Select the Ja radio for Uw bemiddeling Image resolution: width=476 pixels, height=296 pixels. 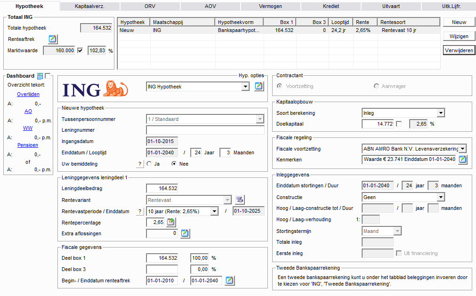[149, 164]
